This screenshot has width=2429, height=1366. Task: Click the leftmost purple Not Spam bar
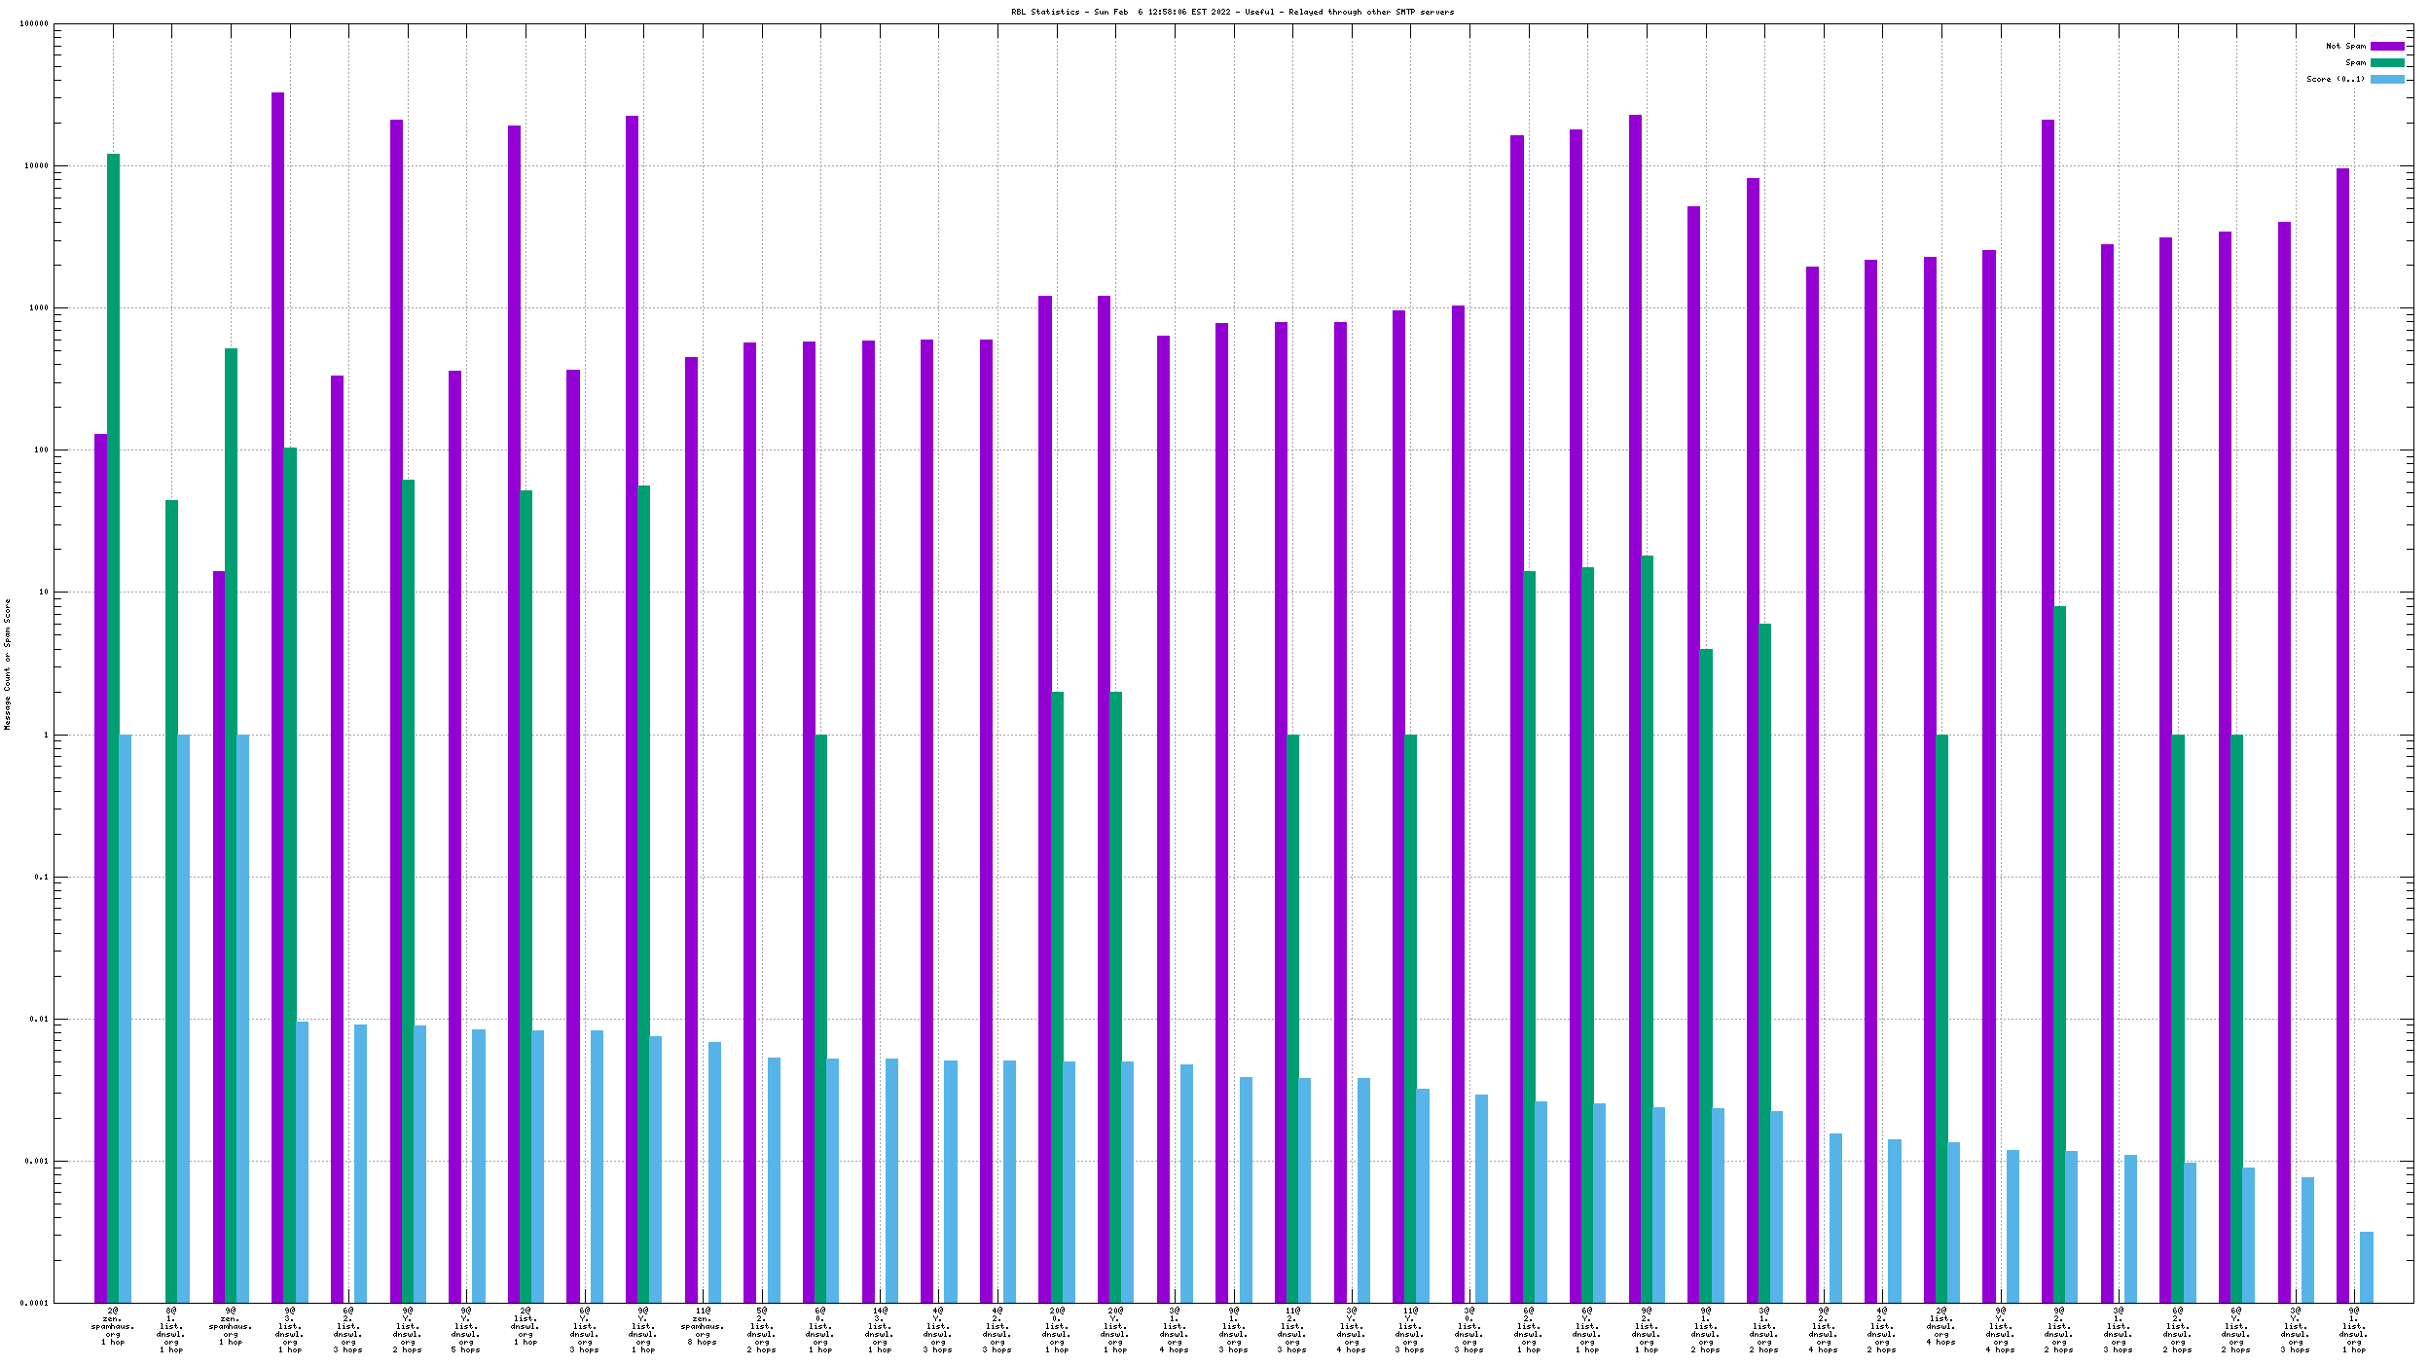[x=100, y=866]
